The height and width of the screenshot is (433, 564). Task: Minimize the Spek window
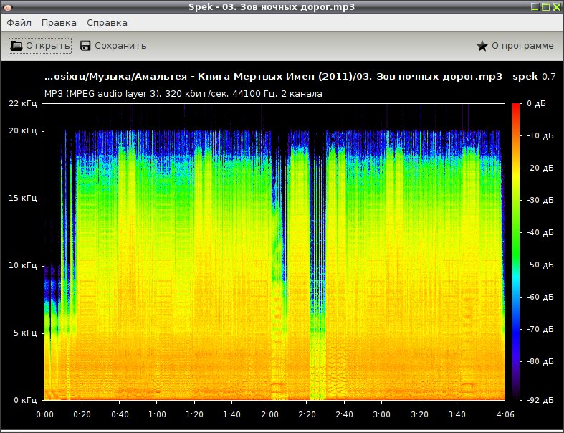point(535,7)
